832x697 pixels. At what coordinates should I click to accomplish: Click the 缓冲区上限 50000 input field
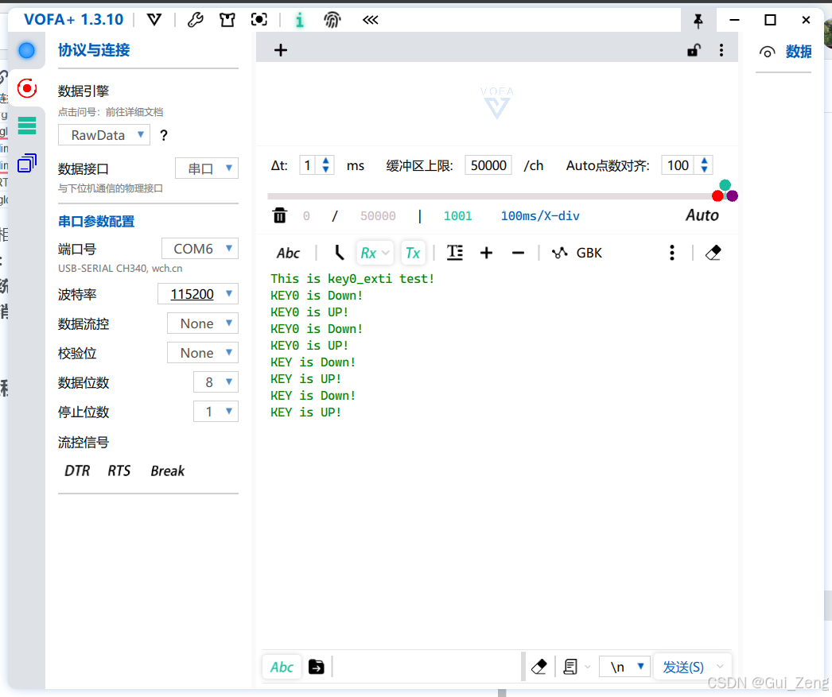(x=488, y=165)
